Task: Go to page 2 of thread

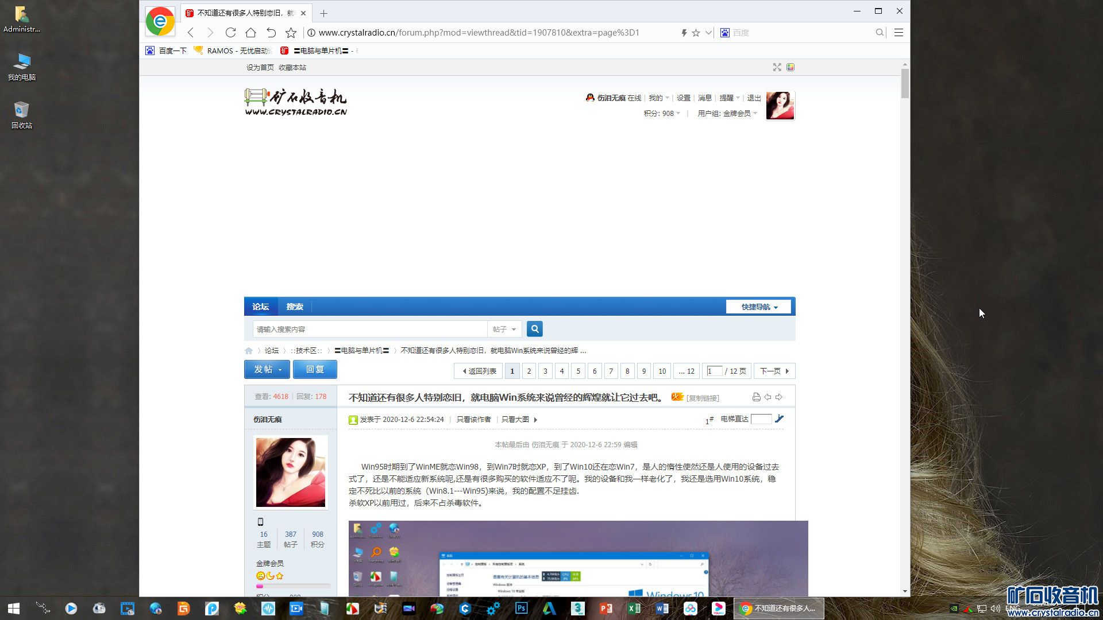Action: 529,371
